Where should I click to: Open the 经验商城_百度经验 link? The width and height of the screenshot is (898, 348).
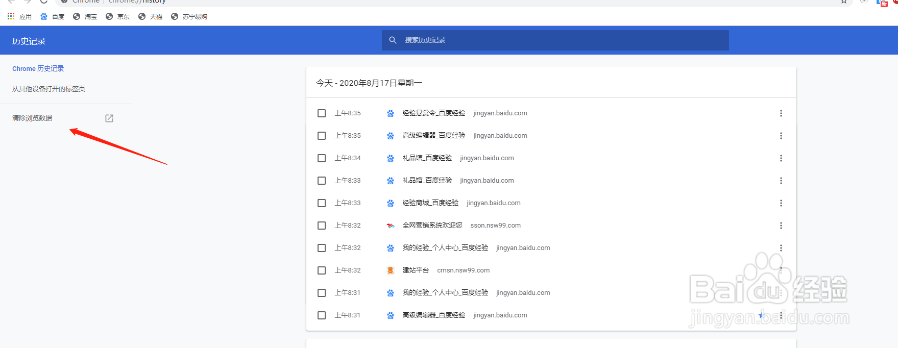tap(430, 203)
